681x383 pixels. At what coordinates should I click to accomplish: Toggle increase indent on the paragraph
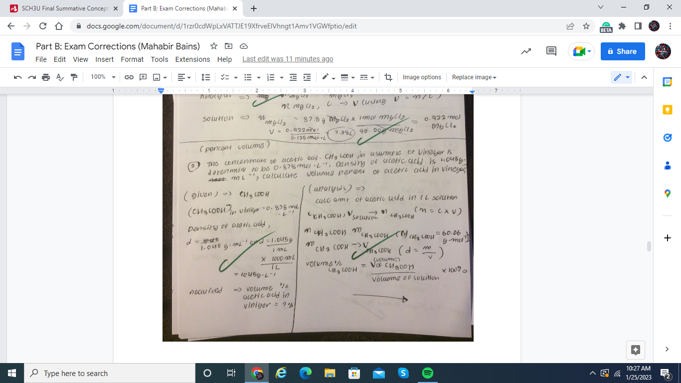pyautogui.click(x=306, y=77)
